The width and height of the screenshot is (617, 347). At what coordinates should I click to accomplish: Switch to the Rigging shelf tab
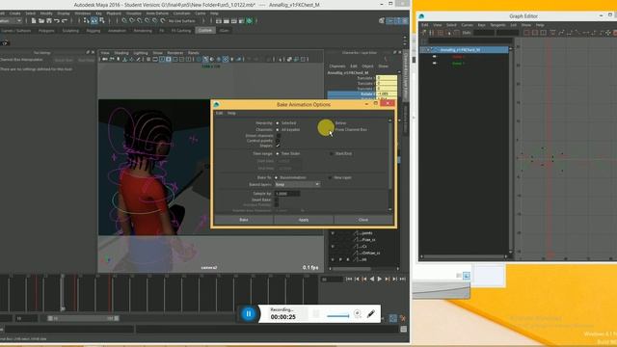[x=94, y=30]
